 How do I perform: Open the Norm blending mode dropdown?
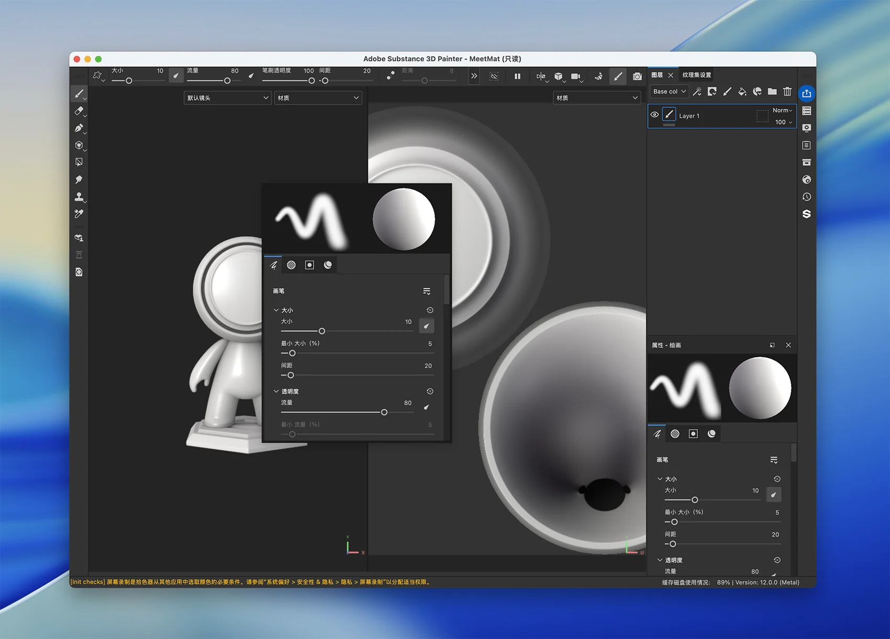tap(782, 110)
